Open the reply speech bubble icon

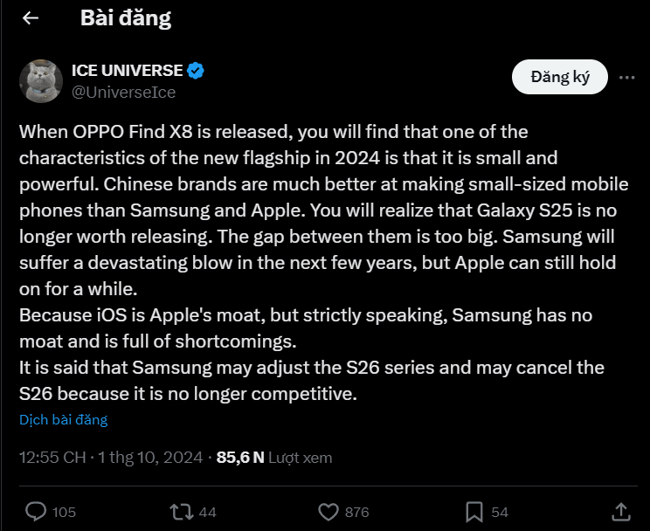(x=36, y=512)
